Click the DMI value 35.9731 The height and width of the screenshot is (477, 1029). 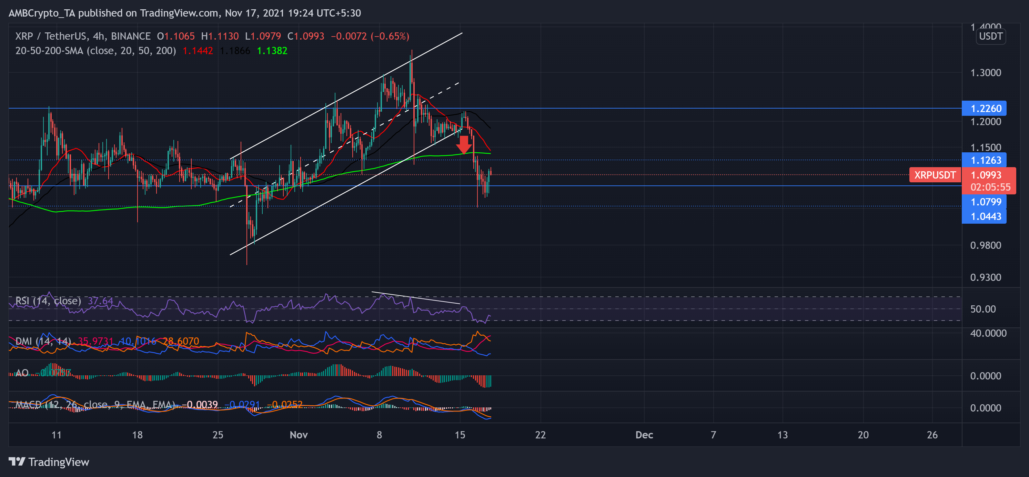95,341
